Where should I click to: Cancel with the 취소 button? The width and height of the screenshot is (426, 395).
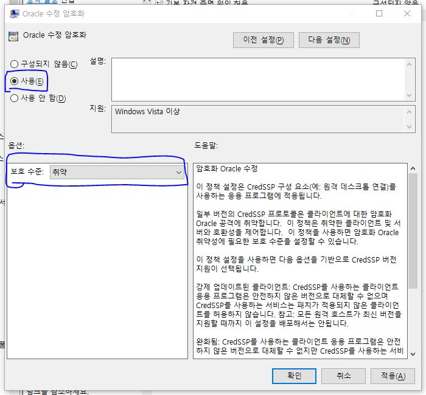click(343, 376)
